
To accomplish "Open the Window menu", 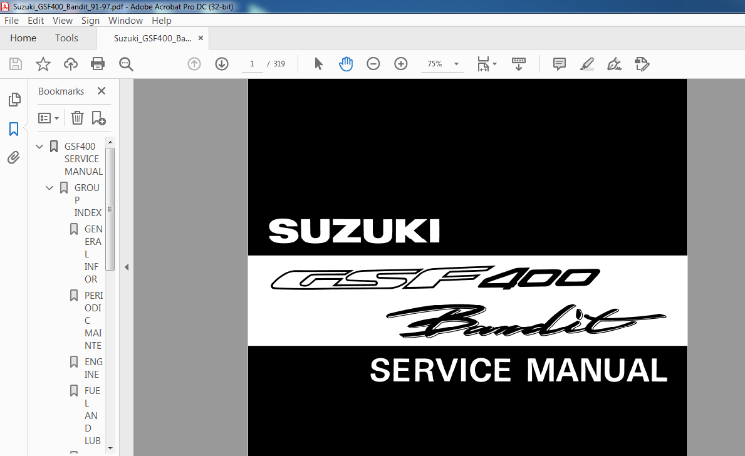I will click(x=125, y=21).
